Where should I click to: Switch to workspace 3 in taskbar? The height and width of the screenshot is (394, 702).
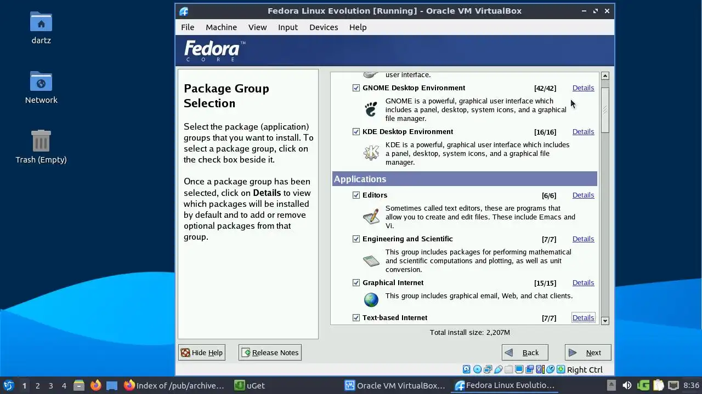(x=50, y=385)
